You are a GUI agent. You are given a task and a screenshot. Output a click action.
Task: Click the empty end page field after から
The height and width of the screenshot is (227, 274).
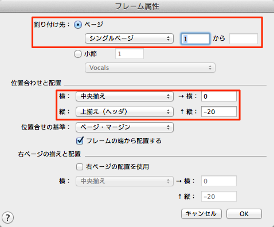click(244, 38)
